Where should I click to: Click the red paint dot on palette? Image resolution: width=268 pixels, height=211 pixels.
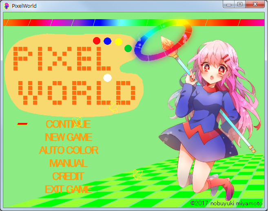pos(97,41)
